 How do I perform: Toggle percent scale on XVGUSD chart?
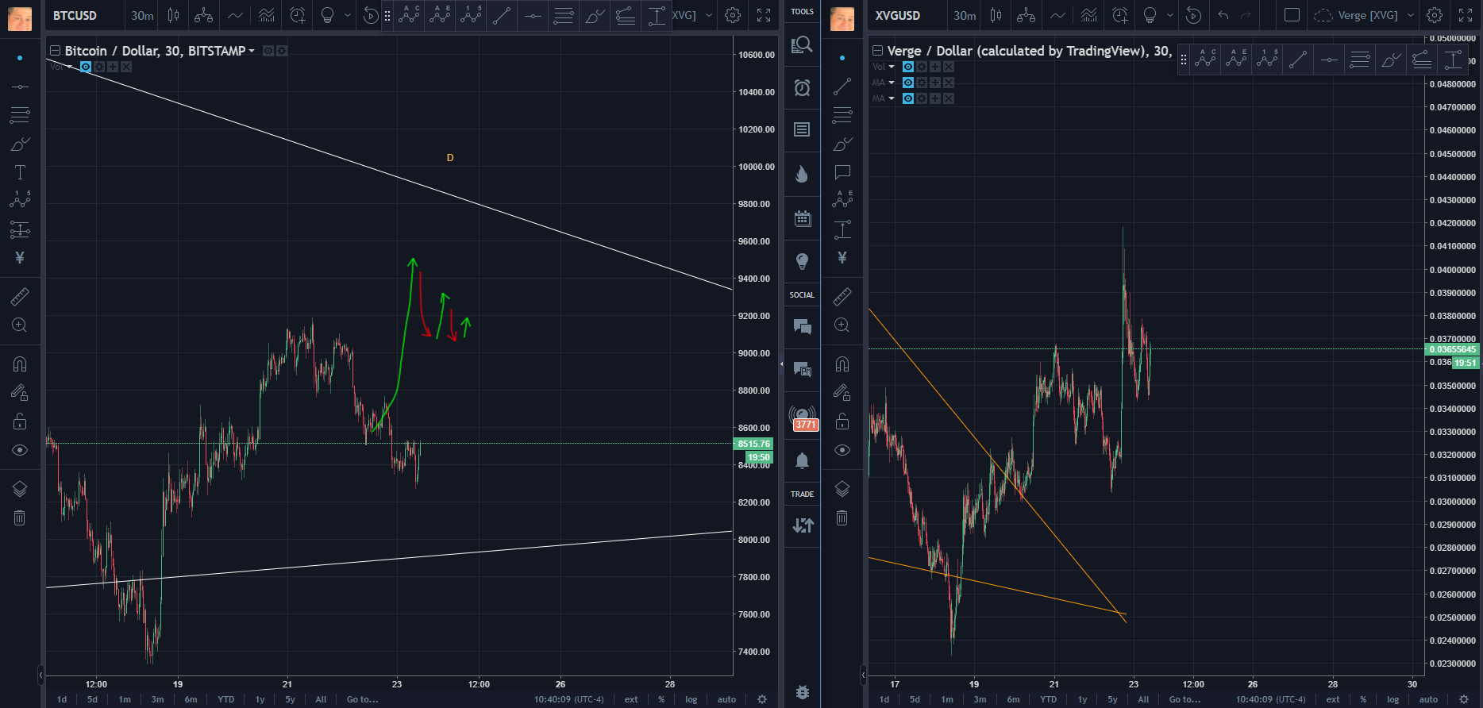coord(1363,699)
